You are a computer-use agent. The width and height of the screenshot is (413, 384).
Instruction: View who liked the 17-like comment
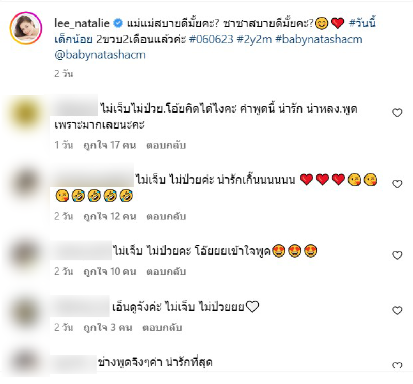click(x=109, y=145)
